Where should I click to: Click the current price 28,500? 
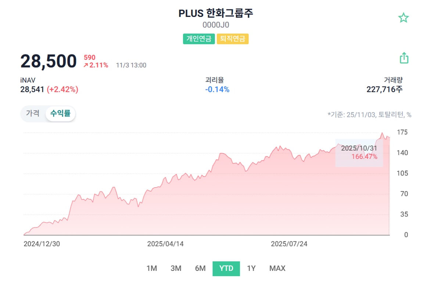pyautogui.click(x=49, y=61)
